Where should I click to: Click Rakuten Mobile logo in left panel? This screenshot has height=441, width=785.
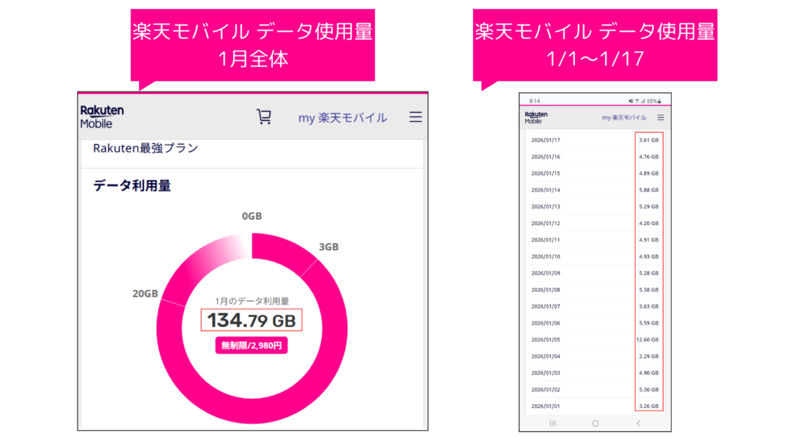[102, 116]
